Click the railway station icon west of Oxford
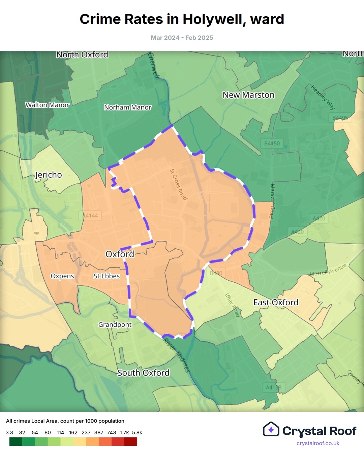This screenshot has width=364, height=456. pos(36,233)
